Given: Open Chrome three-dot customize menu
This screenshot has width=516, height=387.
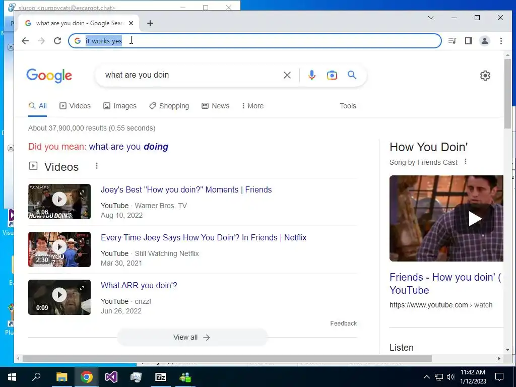Looking at the screenshot, I should coord(501,41).
